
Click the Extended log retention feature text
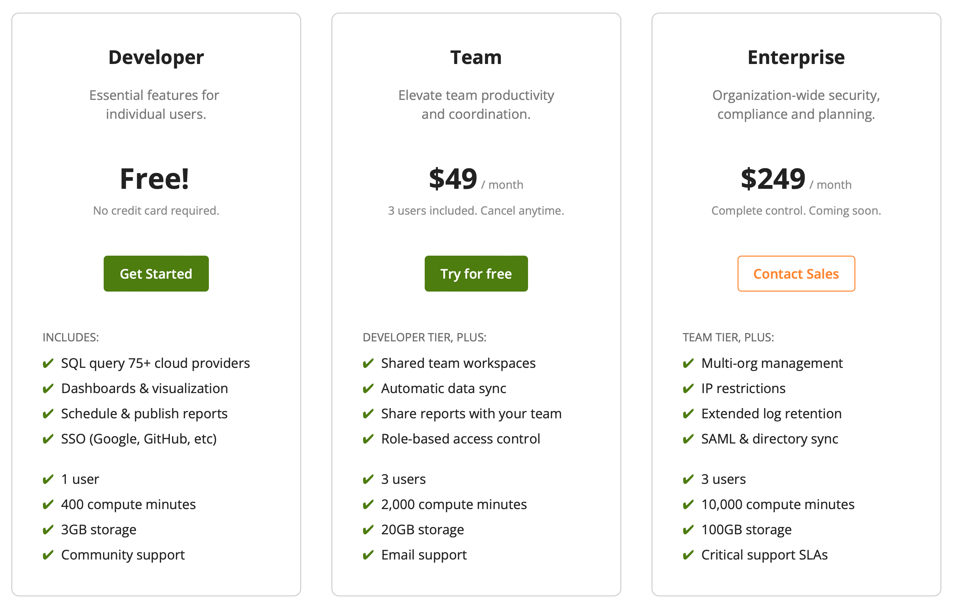click(x=771, y=414)
